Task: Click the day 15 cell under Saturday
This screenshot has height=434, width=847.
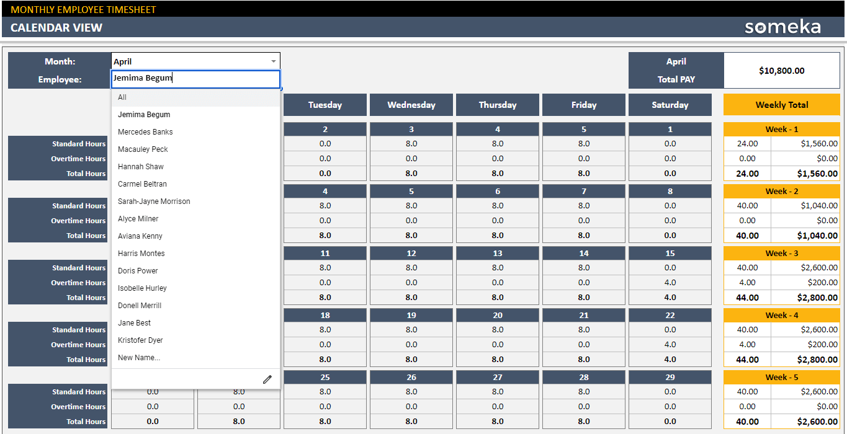Action: click(x=670, y=253)
